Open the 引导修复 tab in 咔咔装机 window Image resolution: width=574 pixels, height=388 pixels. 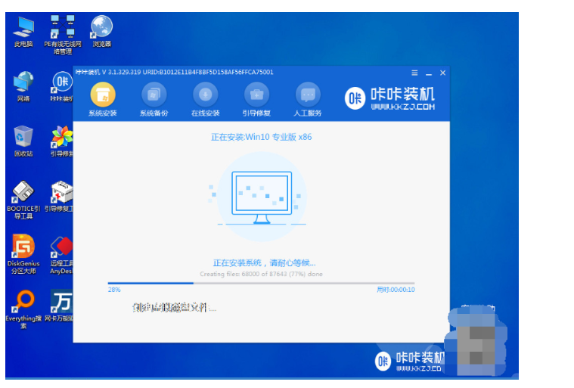pyautogui.click(x=256, y=100)
